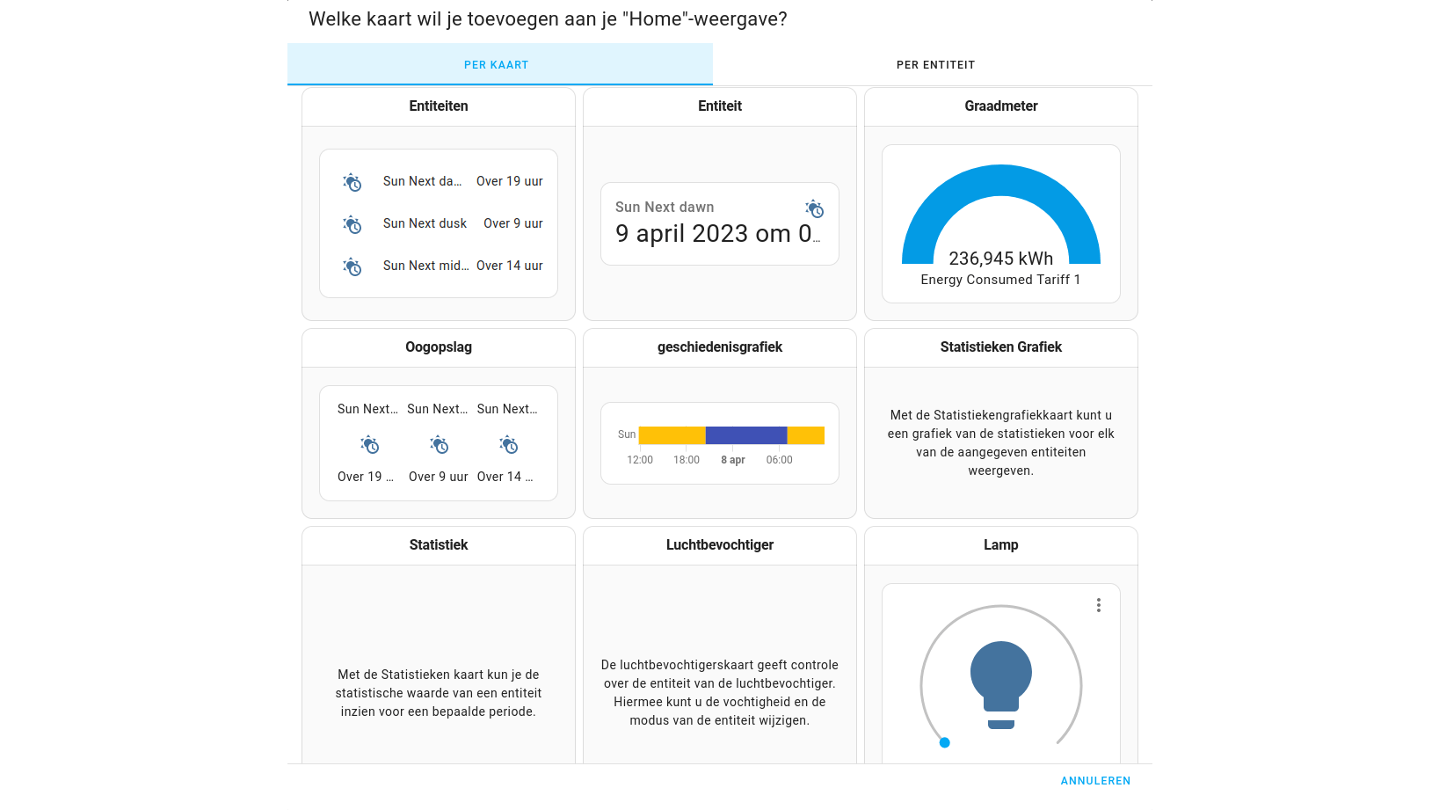
Task: Select the geschiedenisgrafiek card heading
Action: (720, 347)
